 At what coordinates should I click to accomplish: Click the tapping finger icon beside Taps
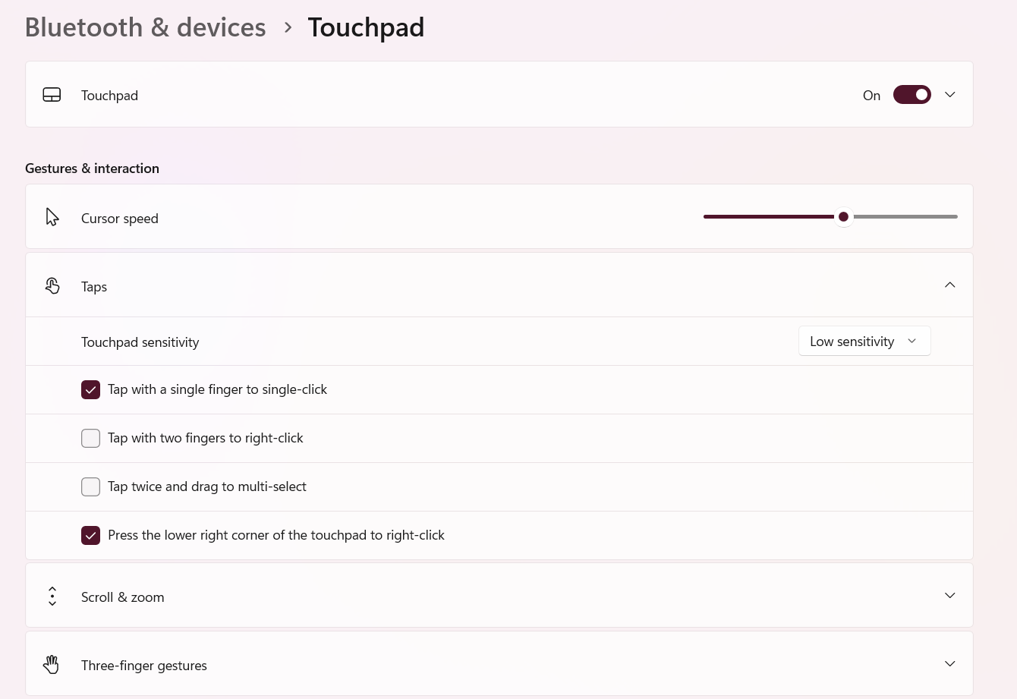click(52, 285)
